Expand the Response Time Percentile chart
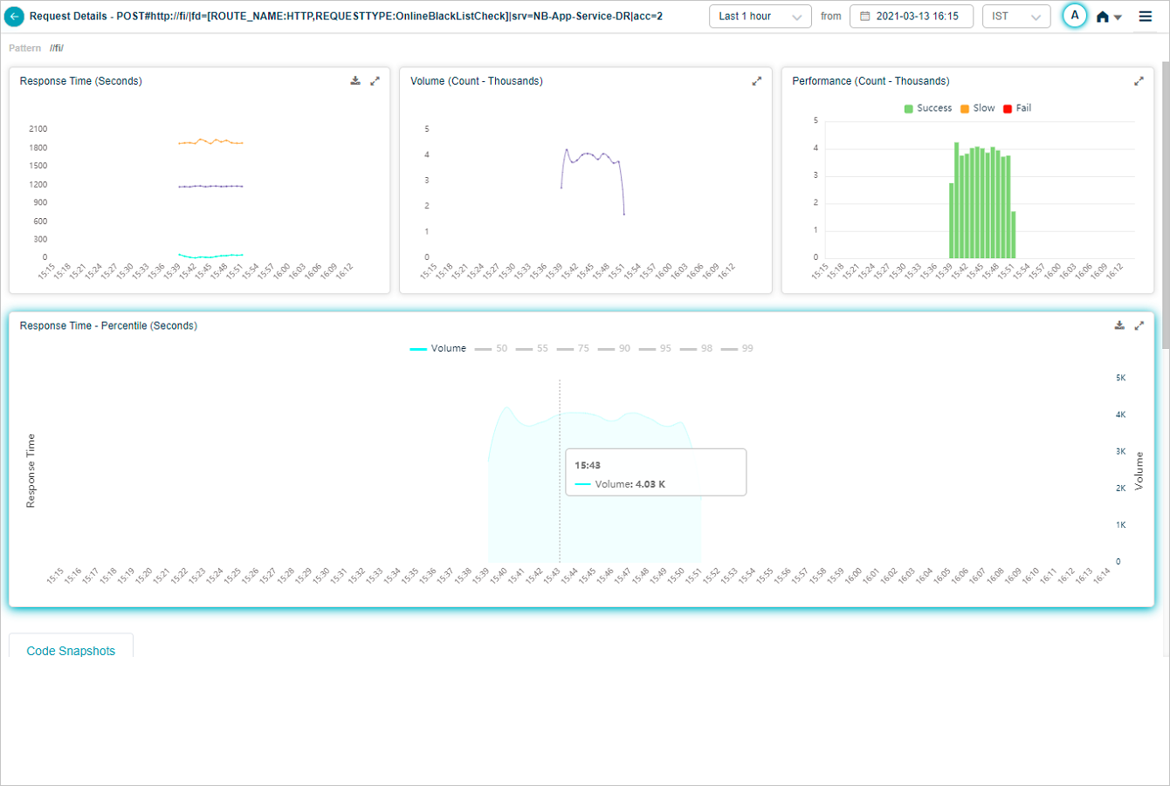This screenshot has width=1170, height=786. pyautogui.click(x=1139, y=325)
